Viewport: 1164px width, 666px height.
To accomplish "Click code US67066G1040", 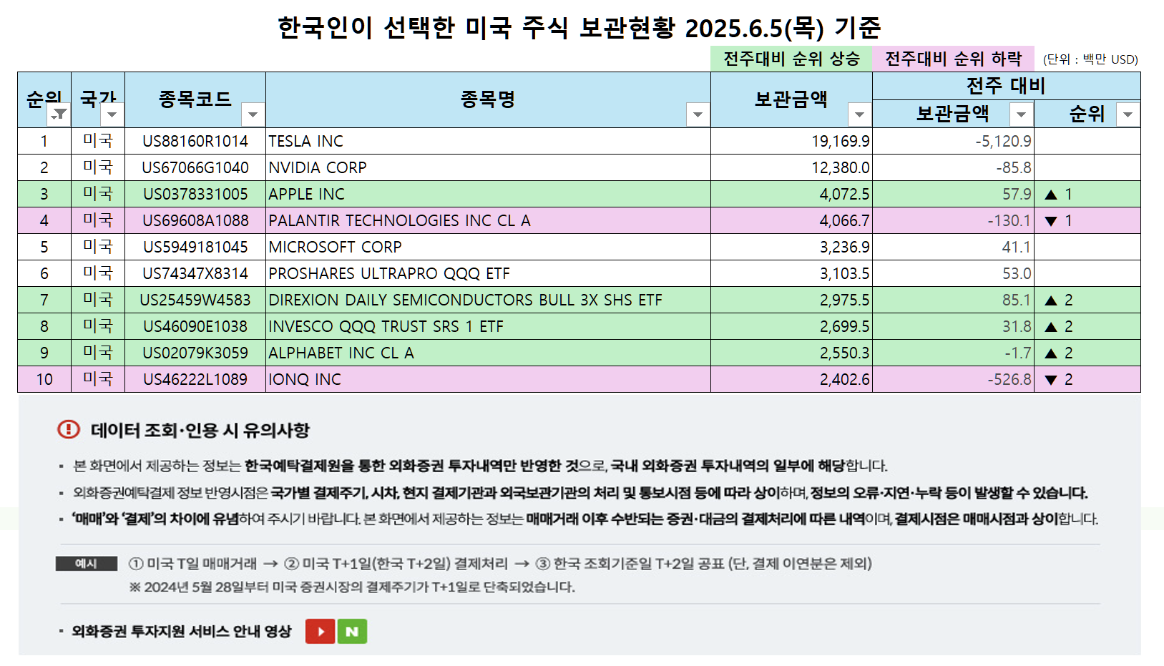I will coord(195,168).
